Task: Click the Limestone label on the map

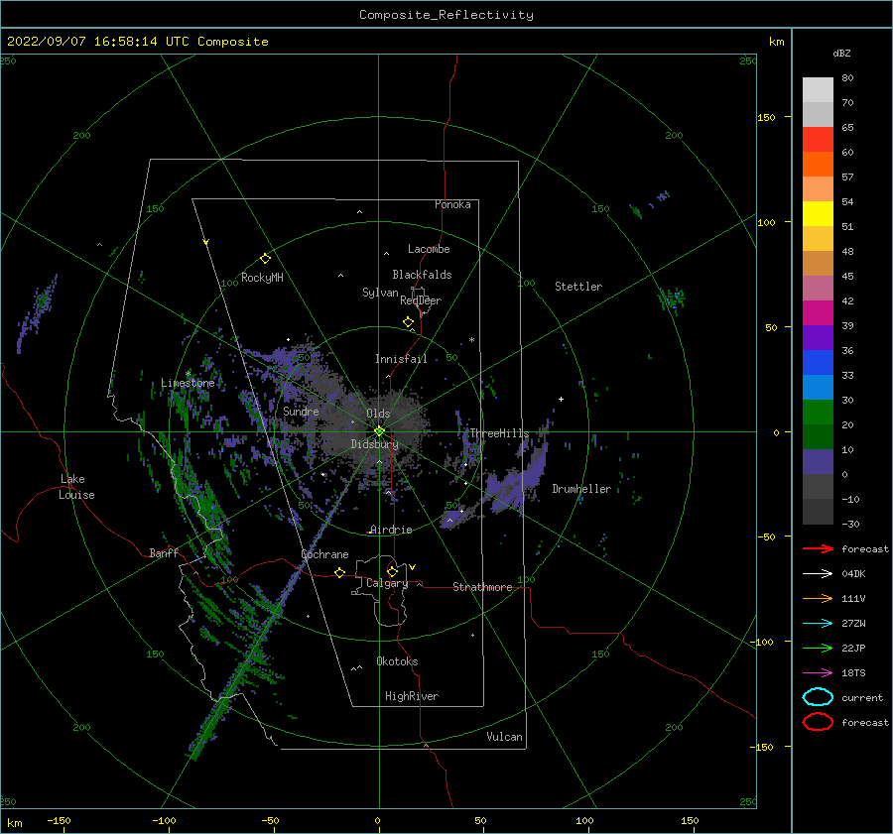Action: click(188, 383)
